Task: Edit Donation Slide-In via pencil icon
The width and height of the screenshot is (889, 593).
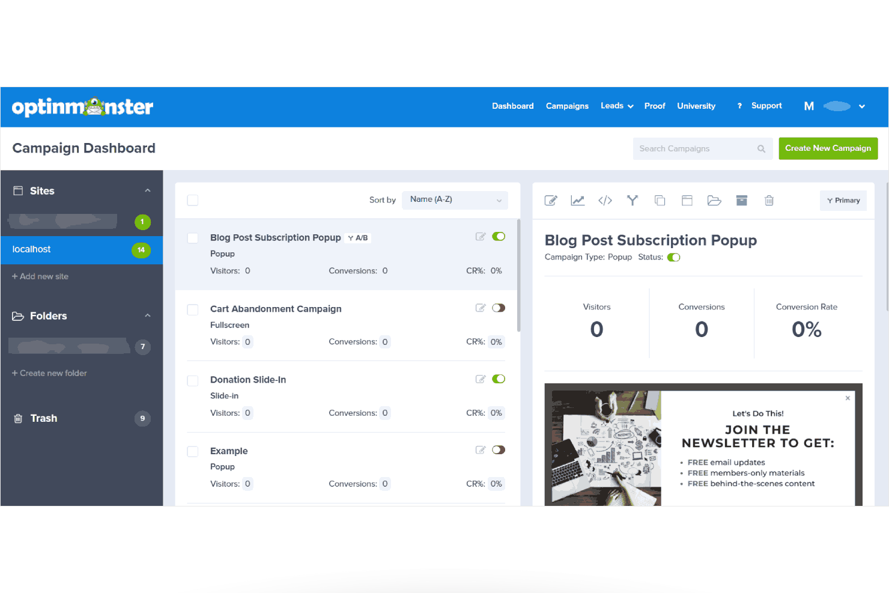Action: [x=481, y=379]
